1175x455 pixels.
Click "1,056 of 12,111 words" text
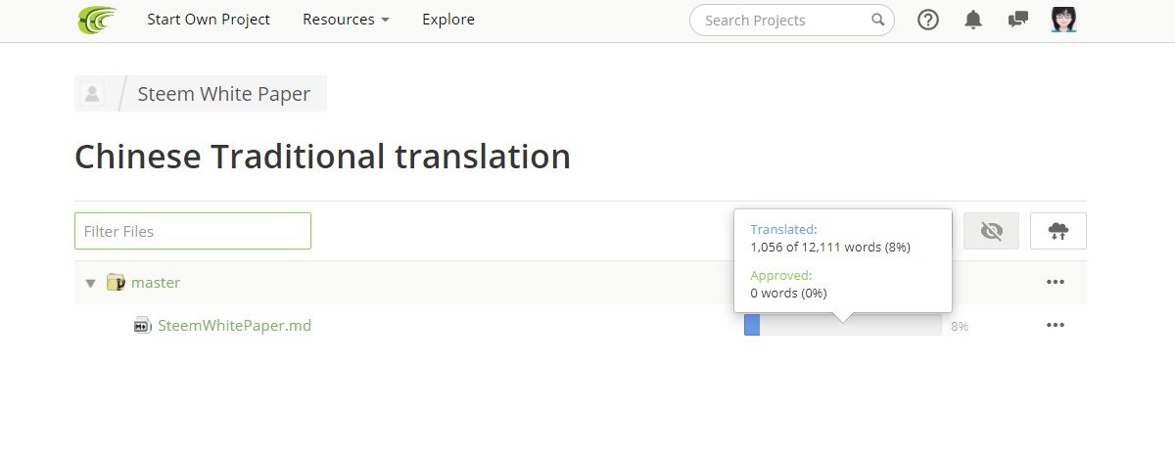point(817,248)
